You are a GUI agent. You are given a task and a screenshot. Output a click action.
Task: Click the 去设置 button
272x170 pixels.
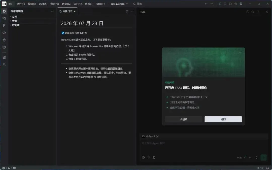tap(184, 119)
